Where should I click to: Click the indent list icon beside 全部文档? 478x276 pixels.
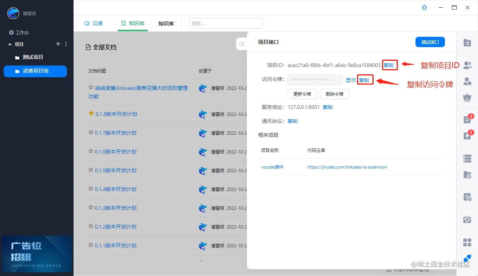point(242,44)
